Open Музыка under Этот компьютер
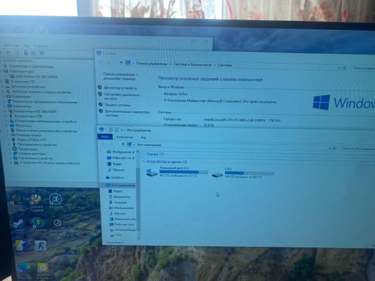The height and width of the screenshot is (281, 375). point(117,213)
